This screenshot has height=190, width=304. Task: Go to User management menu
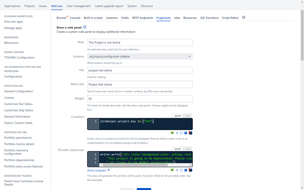pyautogui.click(x=79, y=6)
